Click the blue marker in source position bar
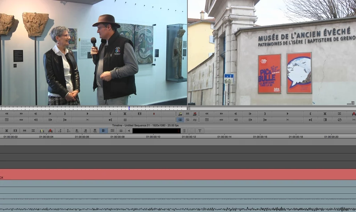 tap(129, 108)
